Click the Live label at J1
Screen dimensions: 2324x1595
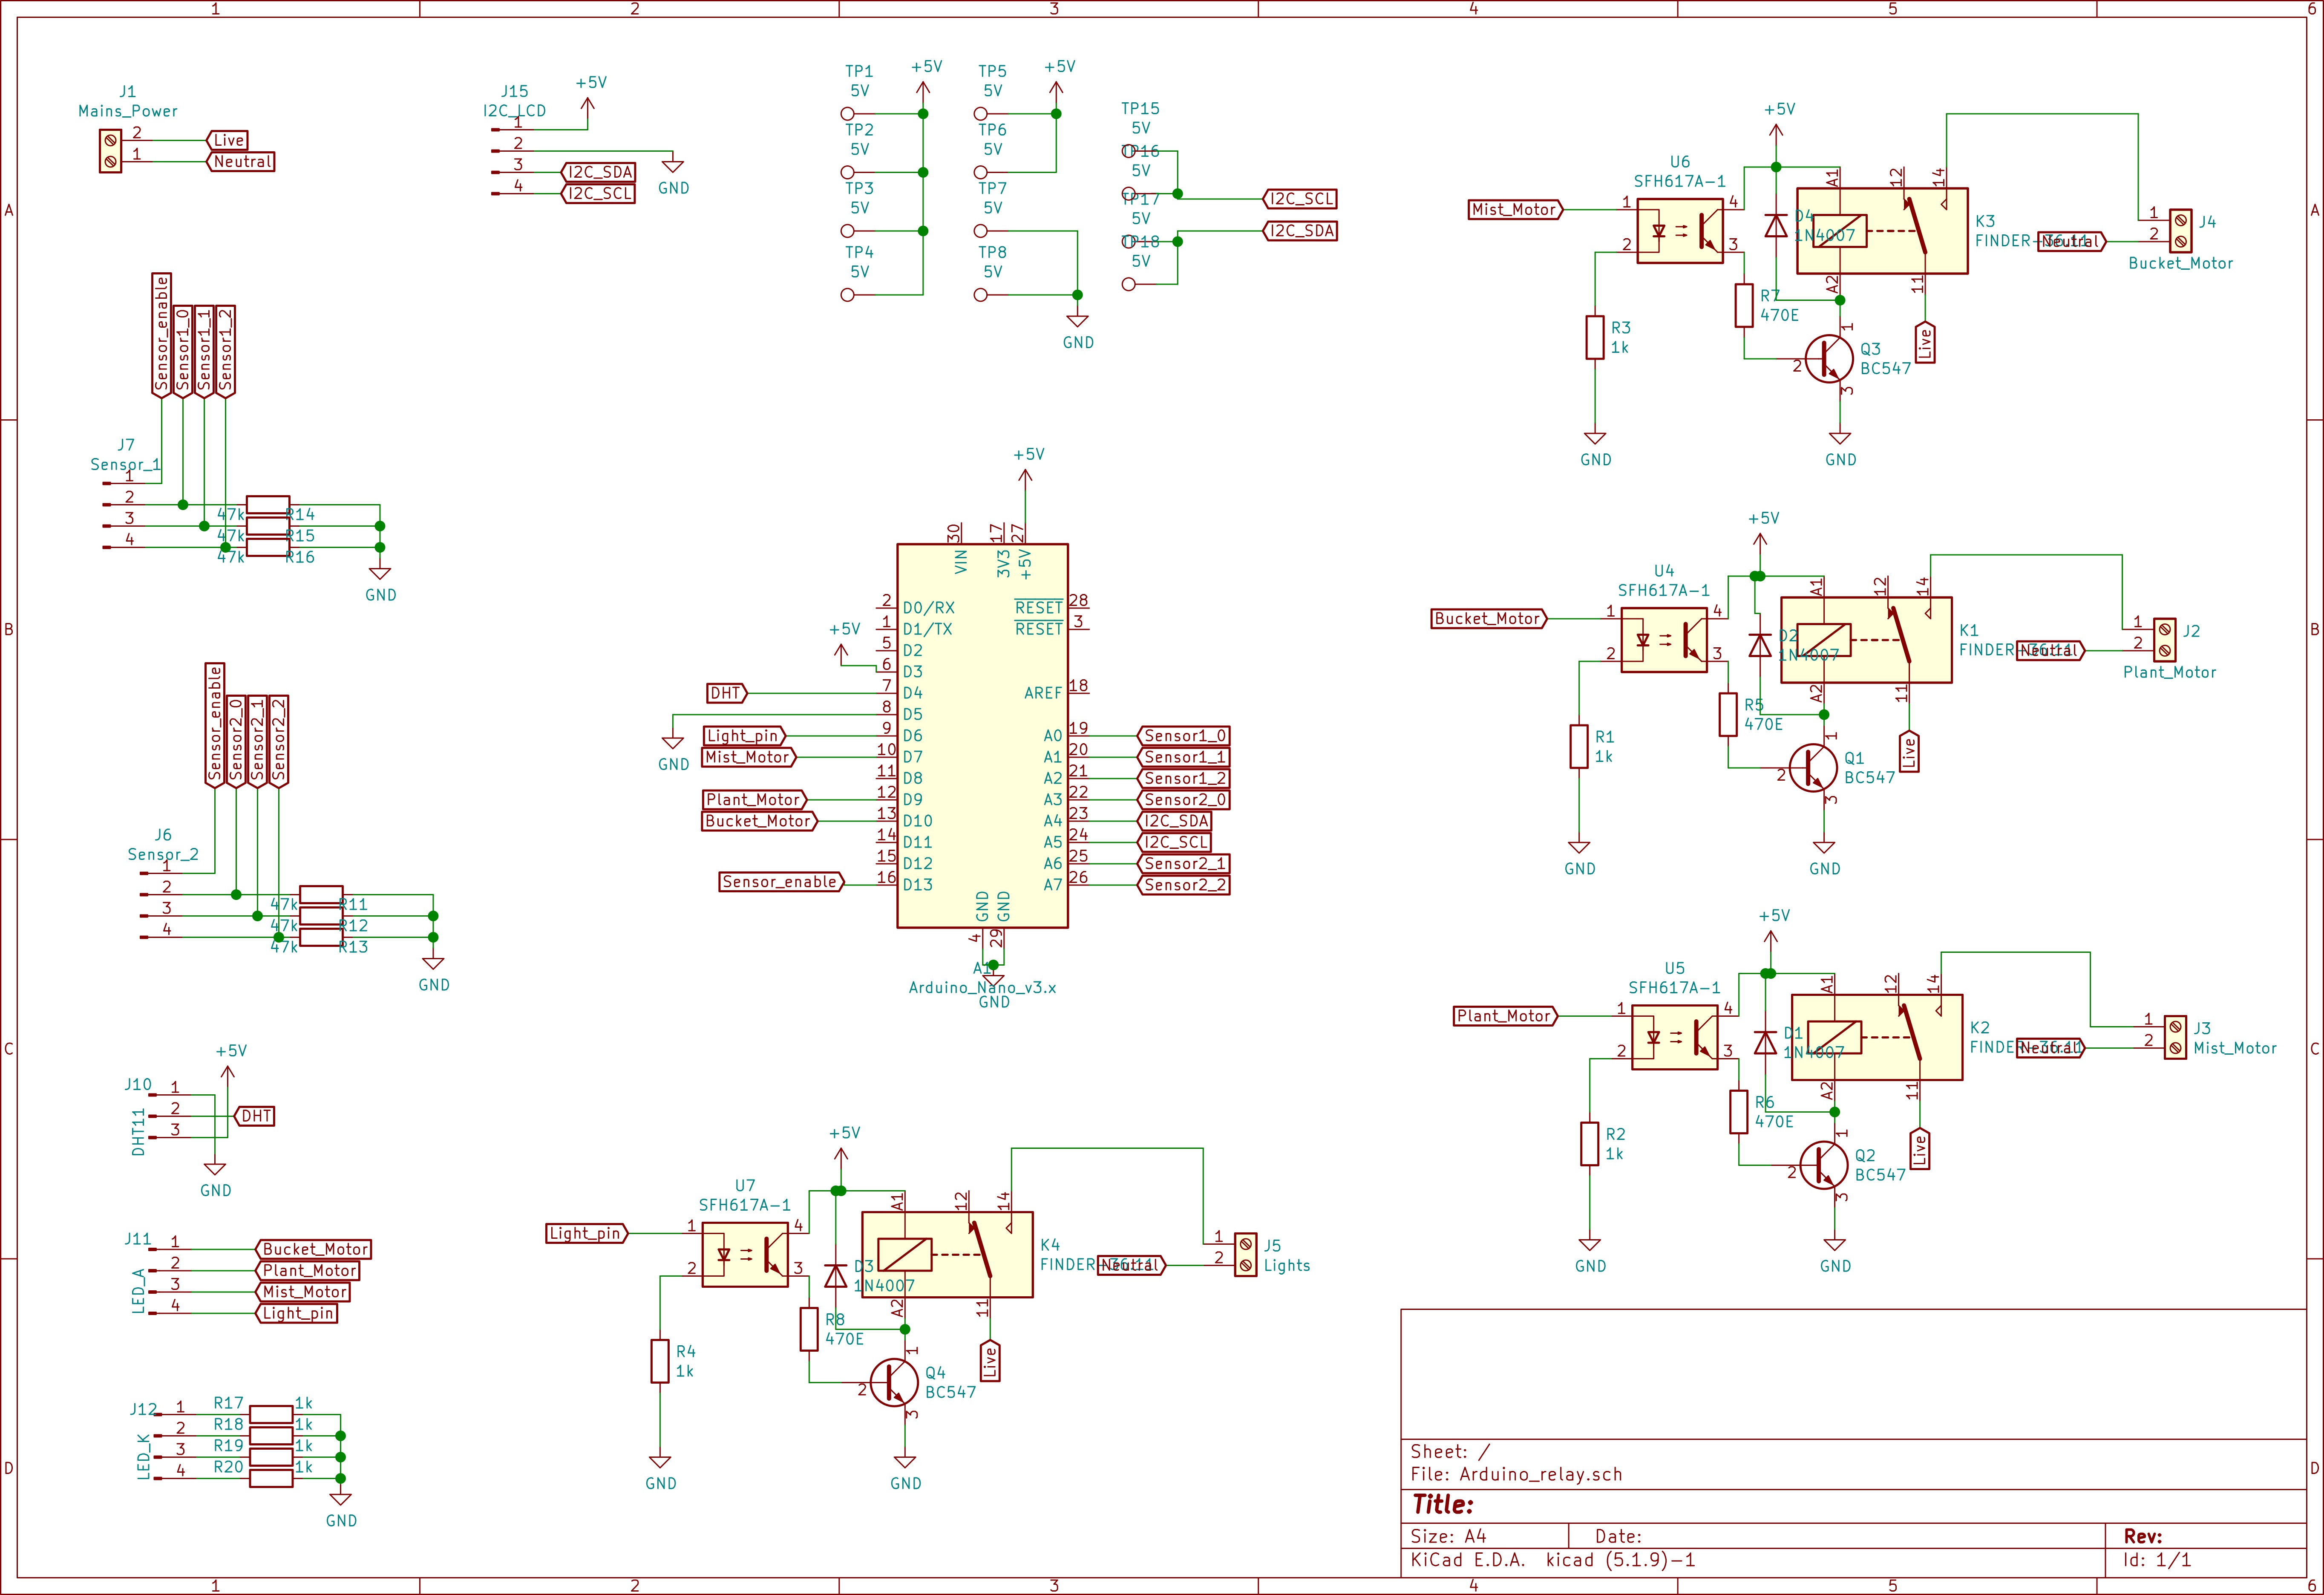coord(227,141)
